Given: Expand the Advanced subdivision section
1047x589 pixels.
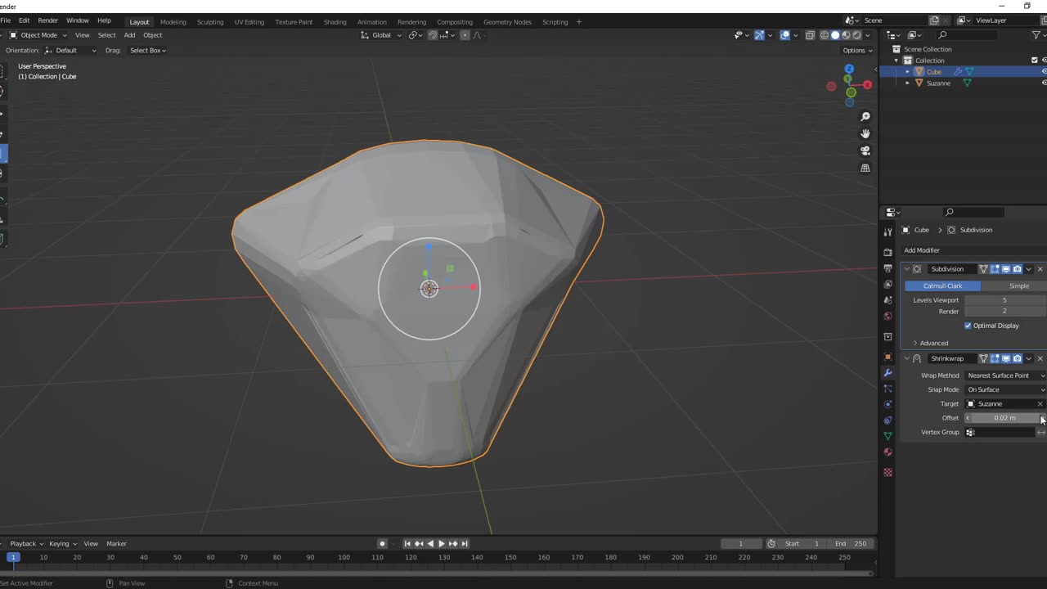Looking at the screenshot, I should pyautogui.click(x=933, y=344).
